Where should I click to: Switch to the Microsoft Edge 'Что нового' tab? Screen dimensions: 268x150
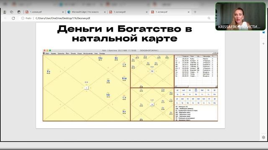click(85, 12)
